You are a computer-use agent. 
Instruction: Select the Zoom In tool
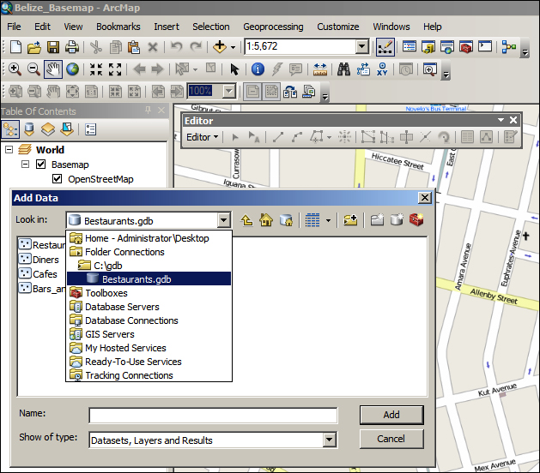click(15, 69)
